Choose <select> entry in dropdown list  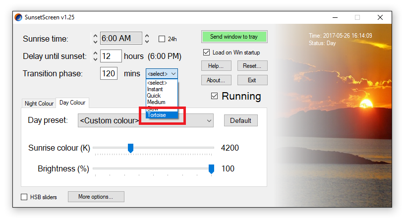(x=162, y=83)
